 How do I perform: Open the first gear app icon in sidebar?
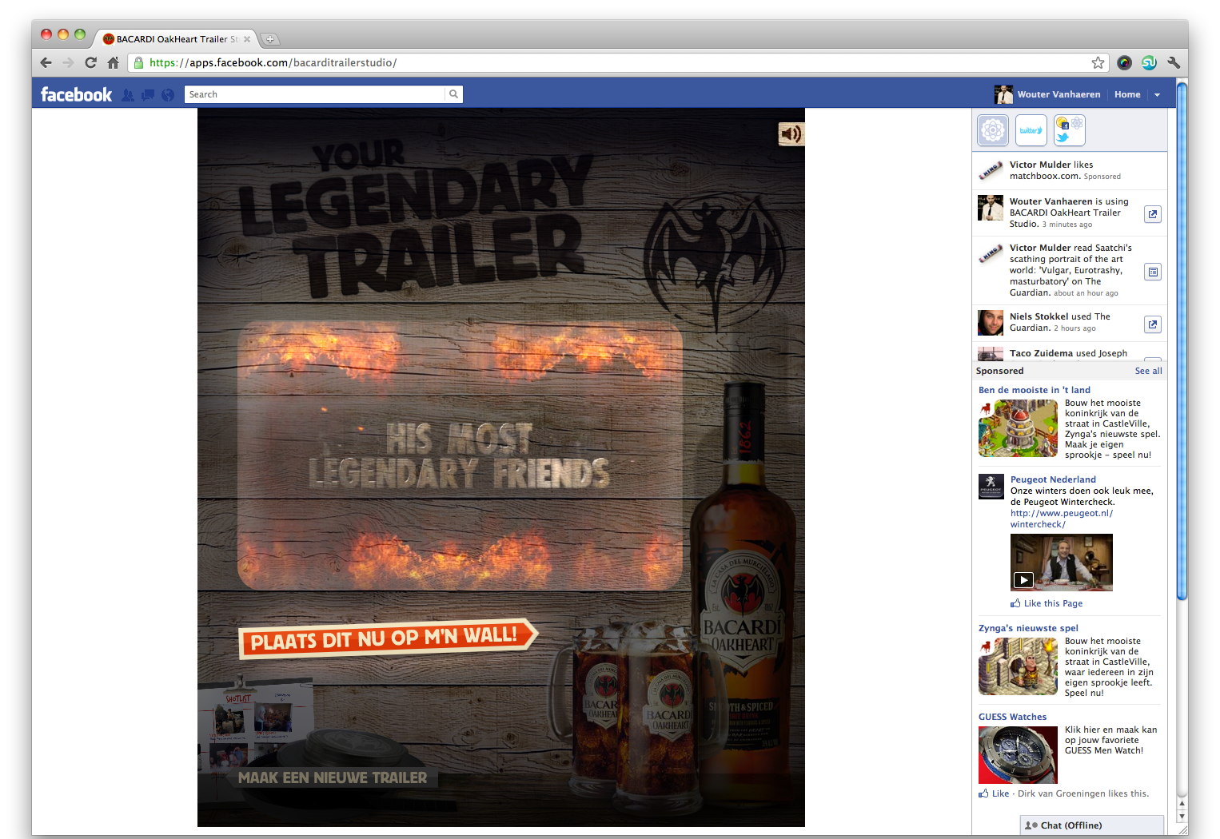tap(993, 130)
